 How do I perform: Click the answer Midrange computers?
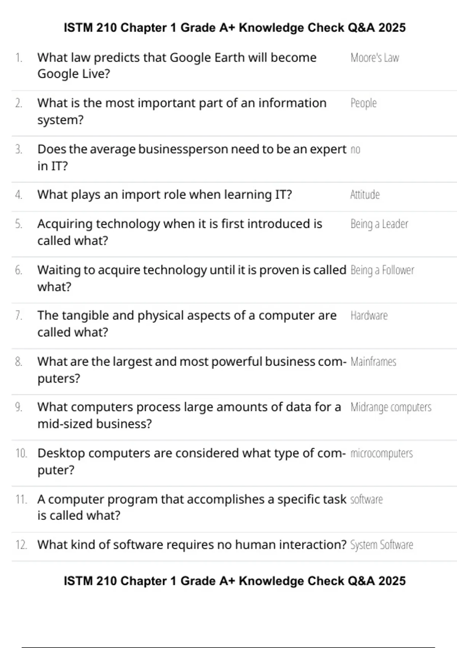[x=391, y=407]
